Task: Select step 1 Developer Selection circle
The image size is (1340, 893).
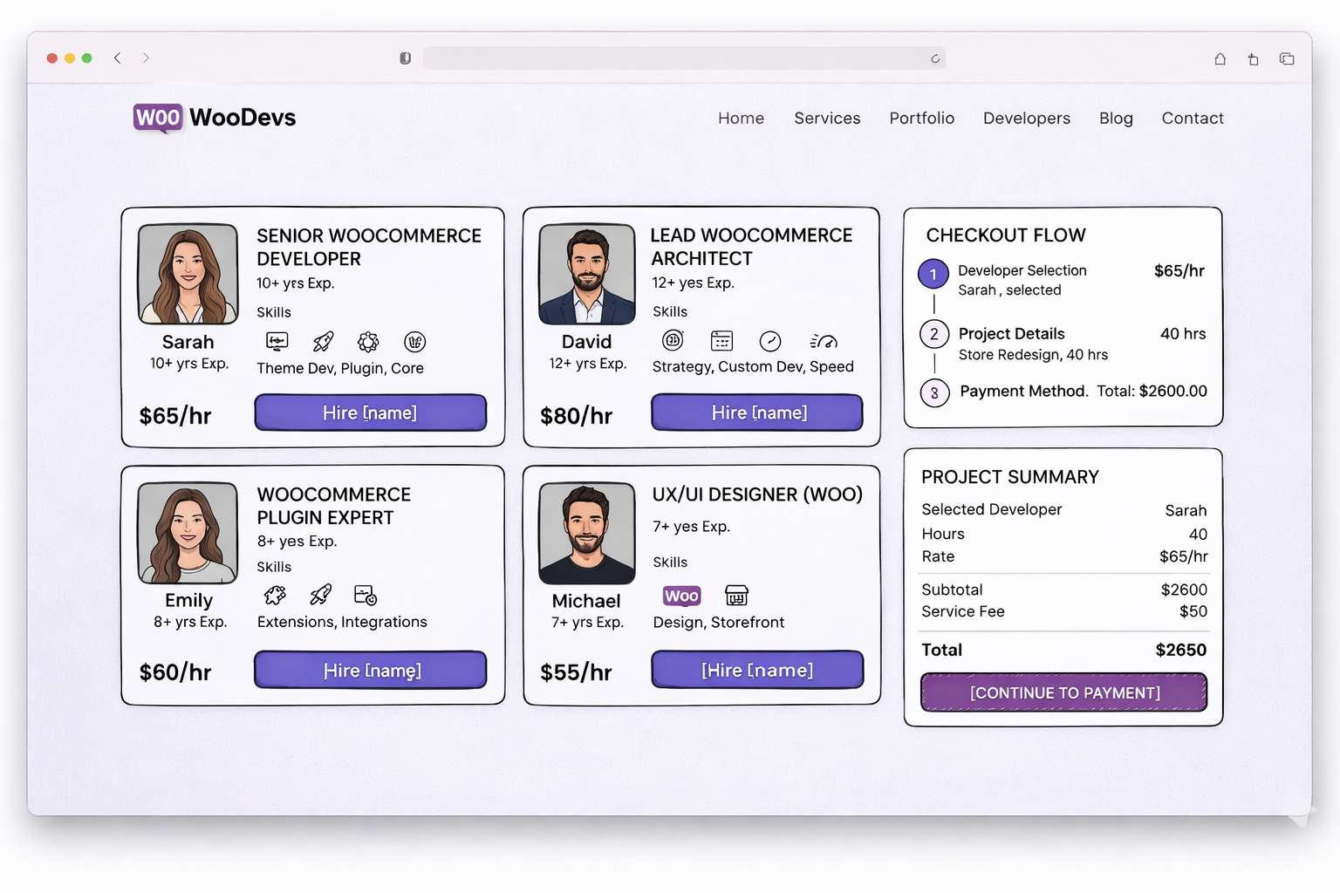Action: point(933,275)
